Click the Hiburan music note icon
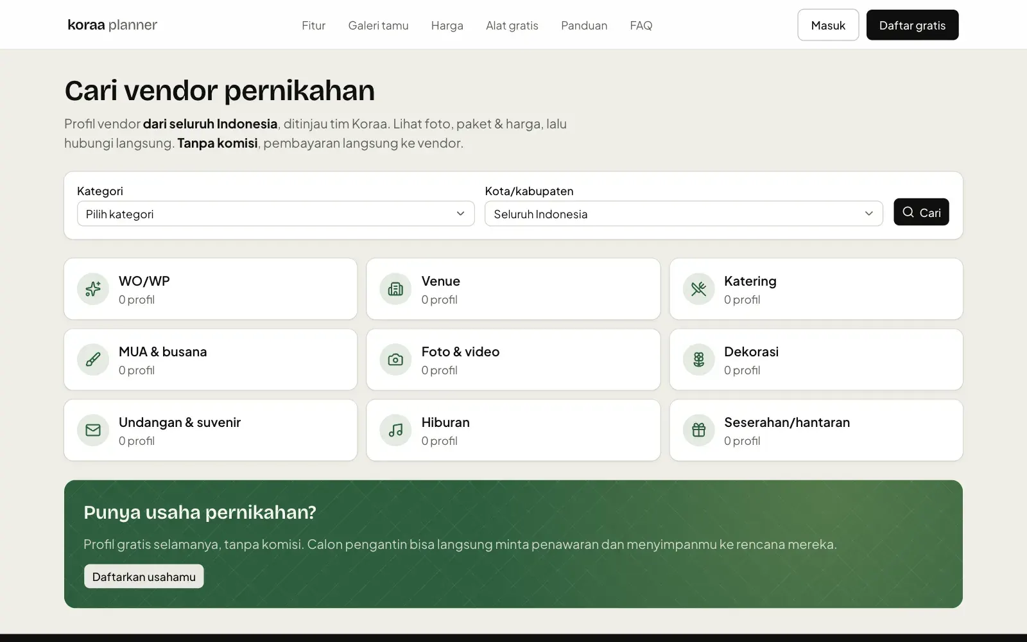 tap(395, 430)
